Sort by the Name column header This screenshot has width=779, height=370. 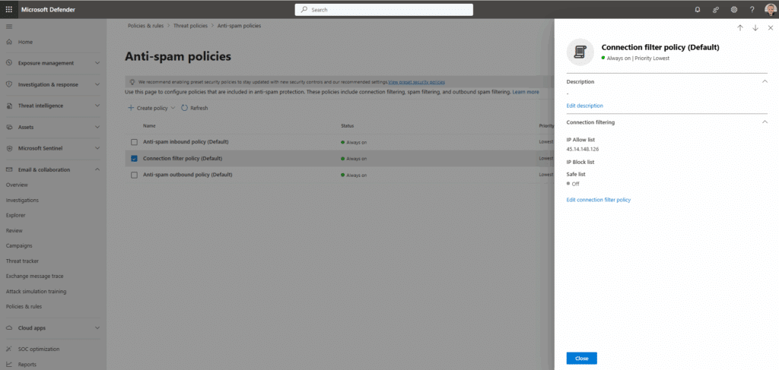[x=150, y=126]
